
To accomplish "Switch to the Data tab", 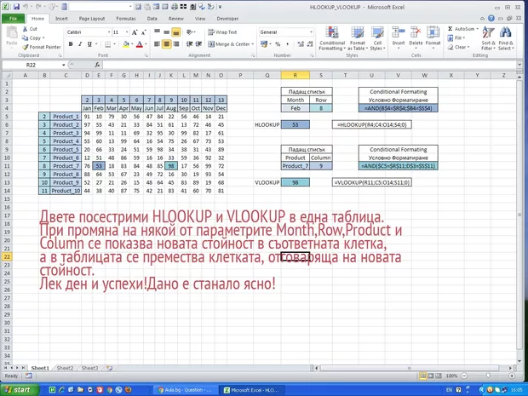I will 152,19.
